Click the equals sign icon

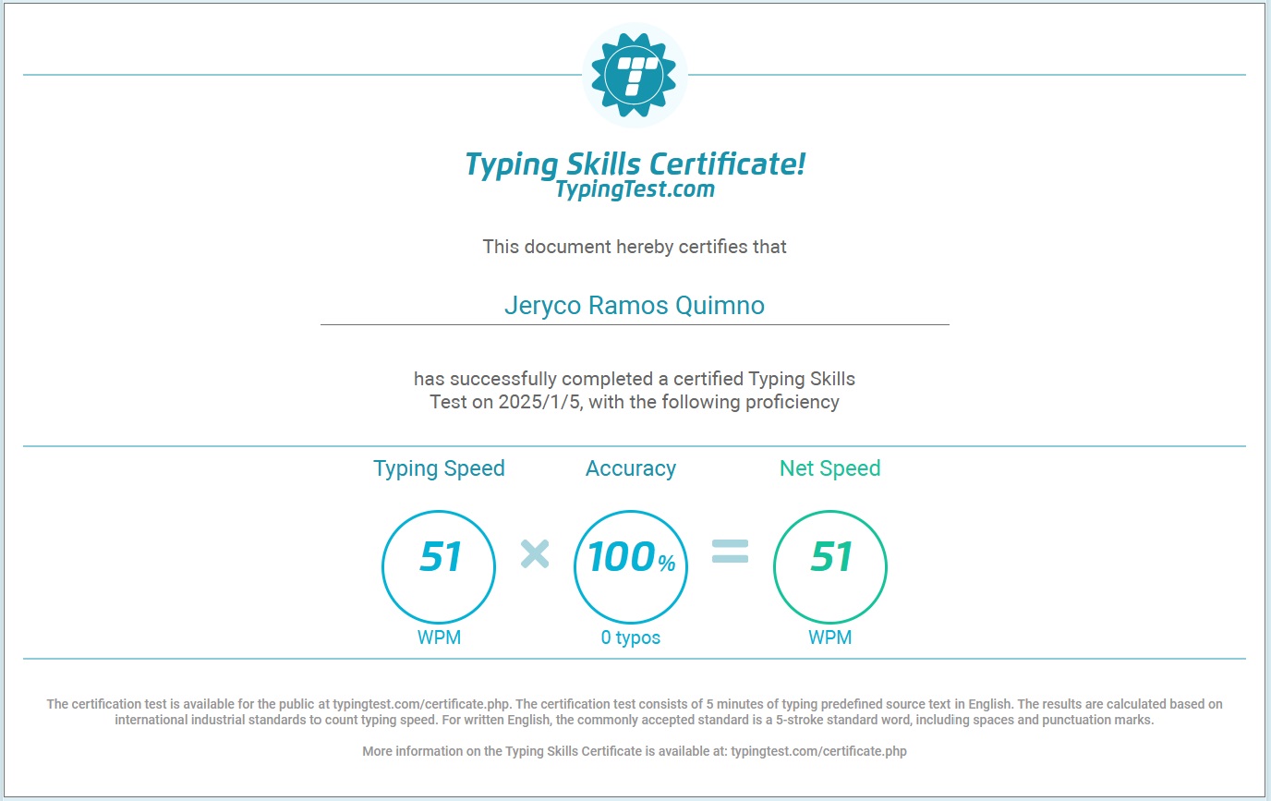730,552
